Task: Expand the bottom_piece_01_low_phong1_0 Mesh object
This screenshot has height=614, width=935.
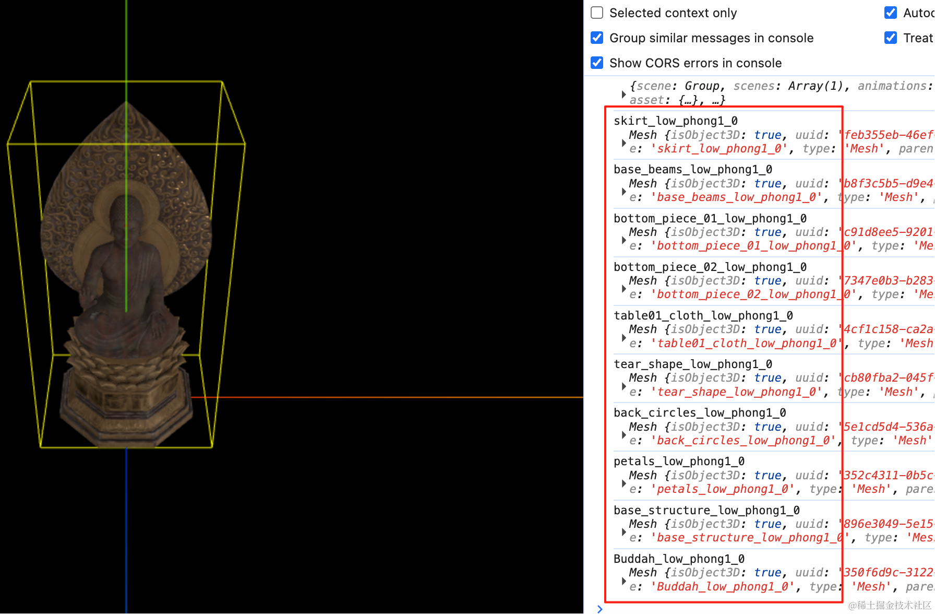Action: click(624, 240)
